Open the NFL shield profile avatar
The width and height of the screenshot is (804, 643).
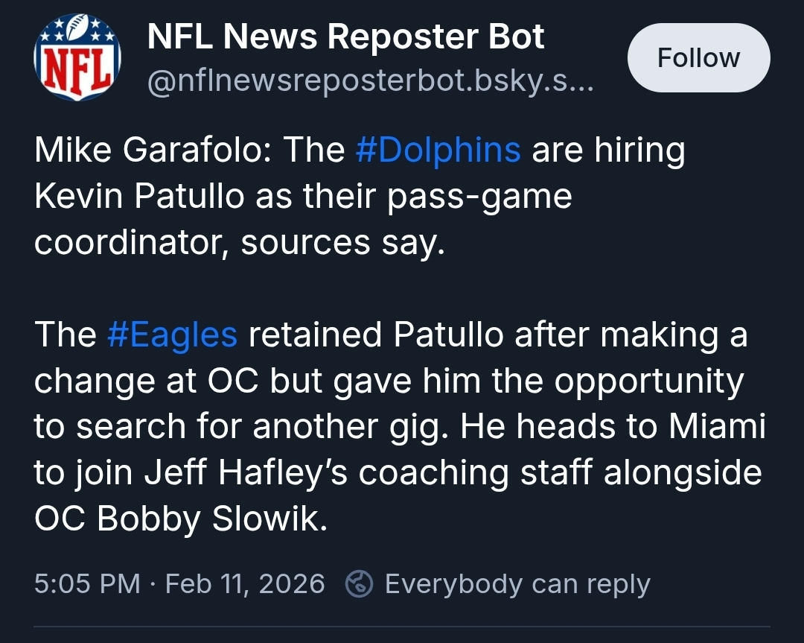[77, 57]
